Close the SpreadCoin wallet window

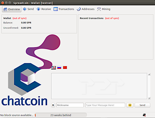3,3
